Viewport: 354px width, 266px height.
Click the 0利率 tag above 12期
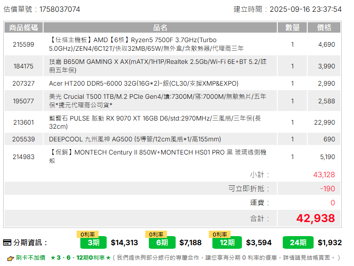click(x=220, y=234)
